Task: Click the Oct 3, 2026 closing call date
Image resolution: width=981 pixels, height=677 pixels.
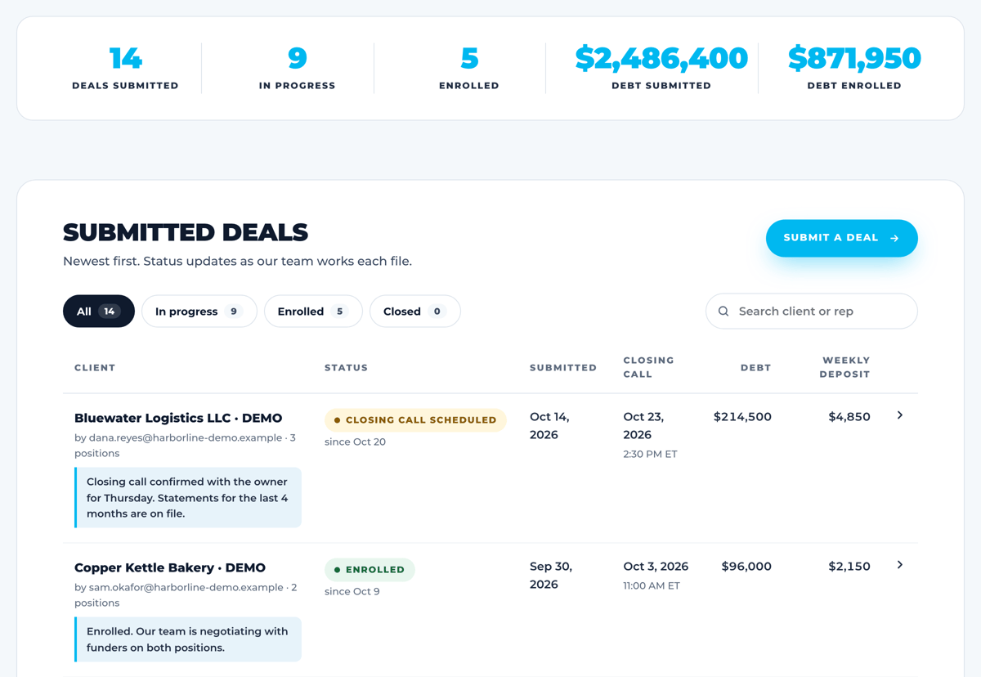Action: click(656, 567)
